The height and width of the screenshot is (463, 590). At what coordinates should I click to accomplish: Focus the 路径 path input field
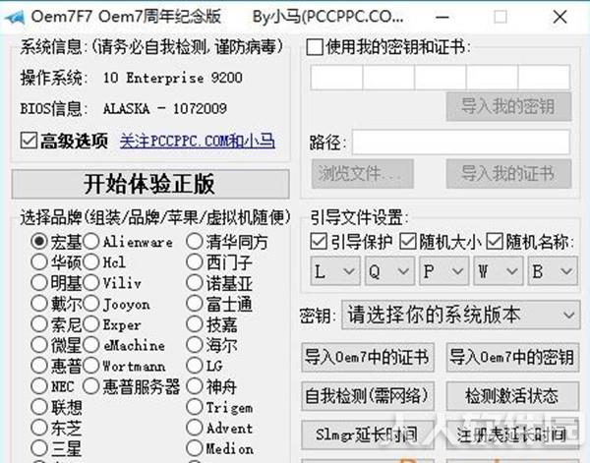click(x=461, y=143)
